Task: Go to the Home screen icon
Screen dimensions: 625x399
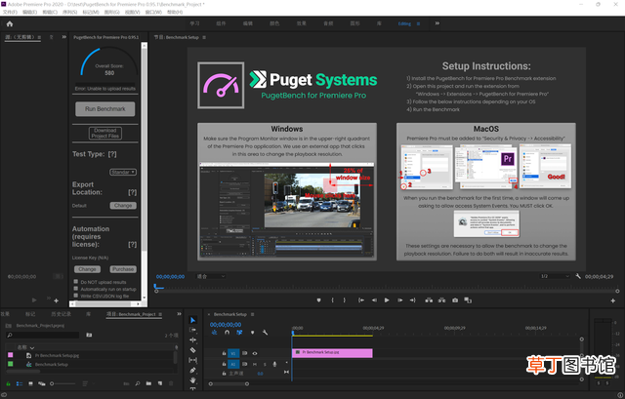Action: [x=10, y=23]
